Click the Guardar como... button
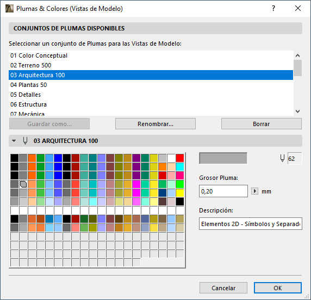311x300 pixels. (49, 124)
